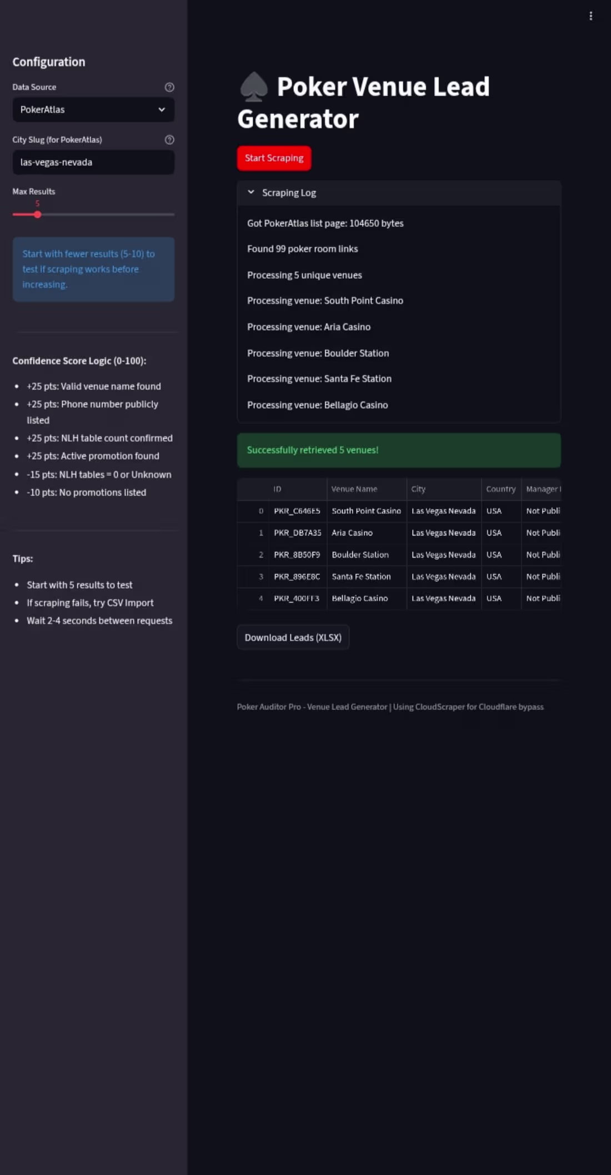Open the PokerAtlas data source dropdown
Viewport: 611px width, 1175px height.
(x=93, y=109)
